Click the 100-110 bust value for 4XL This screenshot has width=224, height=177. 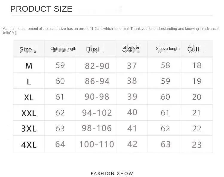point(96,144)
